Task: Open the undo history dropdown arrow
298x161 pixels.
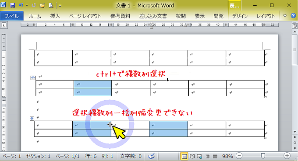Action: [27, 6]
